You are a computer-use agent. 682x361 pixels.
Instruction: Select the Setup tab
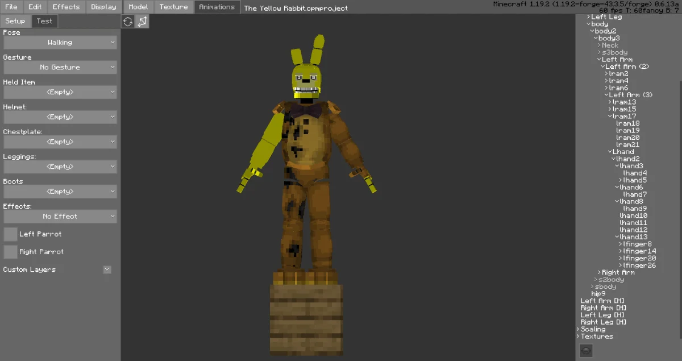(15, 21)
